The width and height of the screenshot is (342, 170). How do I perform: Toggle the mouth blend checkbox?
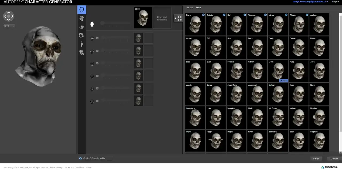click(97, 63)
